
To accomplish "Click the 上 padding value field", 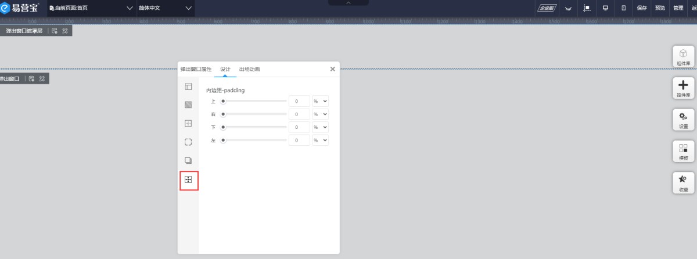I will coord(299,101).
